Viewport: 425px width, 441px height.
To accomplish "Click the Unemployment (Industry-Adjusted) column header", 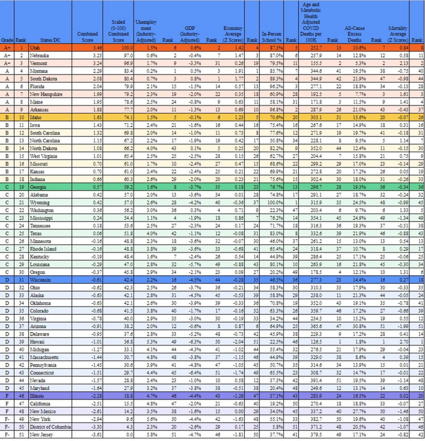I will [146, 30].
